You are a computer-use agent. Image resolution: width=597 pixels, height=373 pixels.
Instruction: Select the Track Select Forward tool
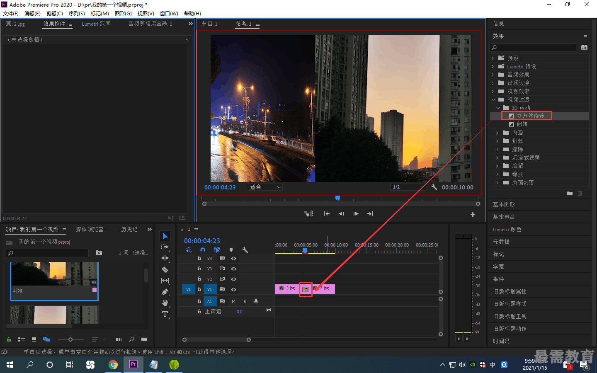tap(165, 247)
